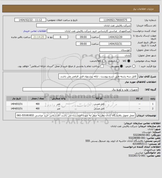Image resolution: width=162 pixels, height=178 pixels.
Task: Click the تعداد / مقدار column header
Action: pyautogui.click(x=38, y=98)
